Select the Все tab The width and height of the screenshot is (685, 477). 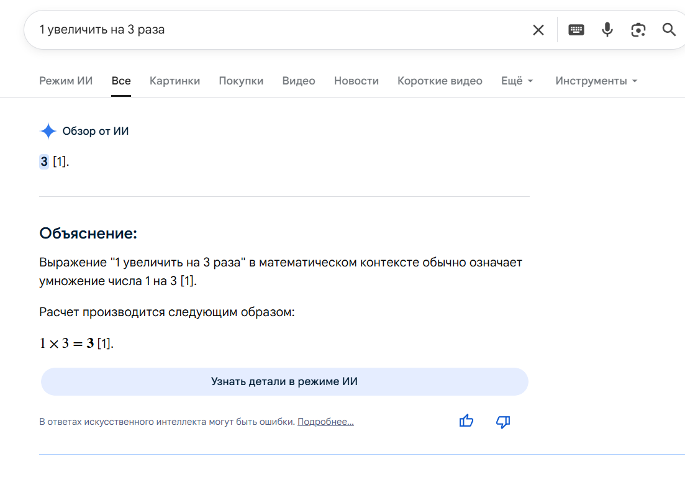(x=121, y=81)
